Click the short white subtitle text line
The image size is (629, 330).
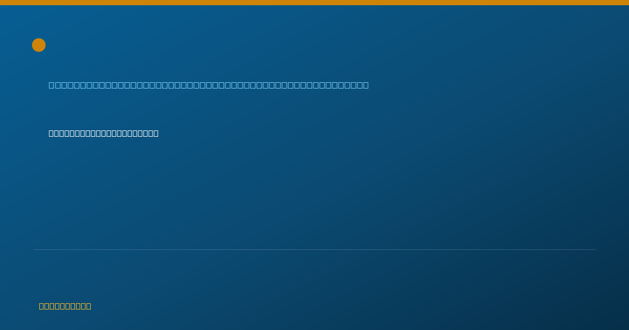click(103, 133)
